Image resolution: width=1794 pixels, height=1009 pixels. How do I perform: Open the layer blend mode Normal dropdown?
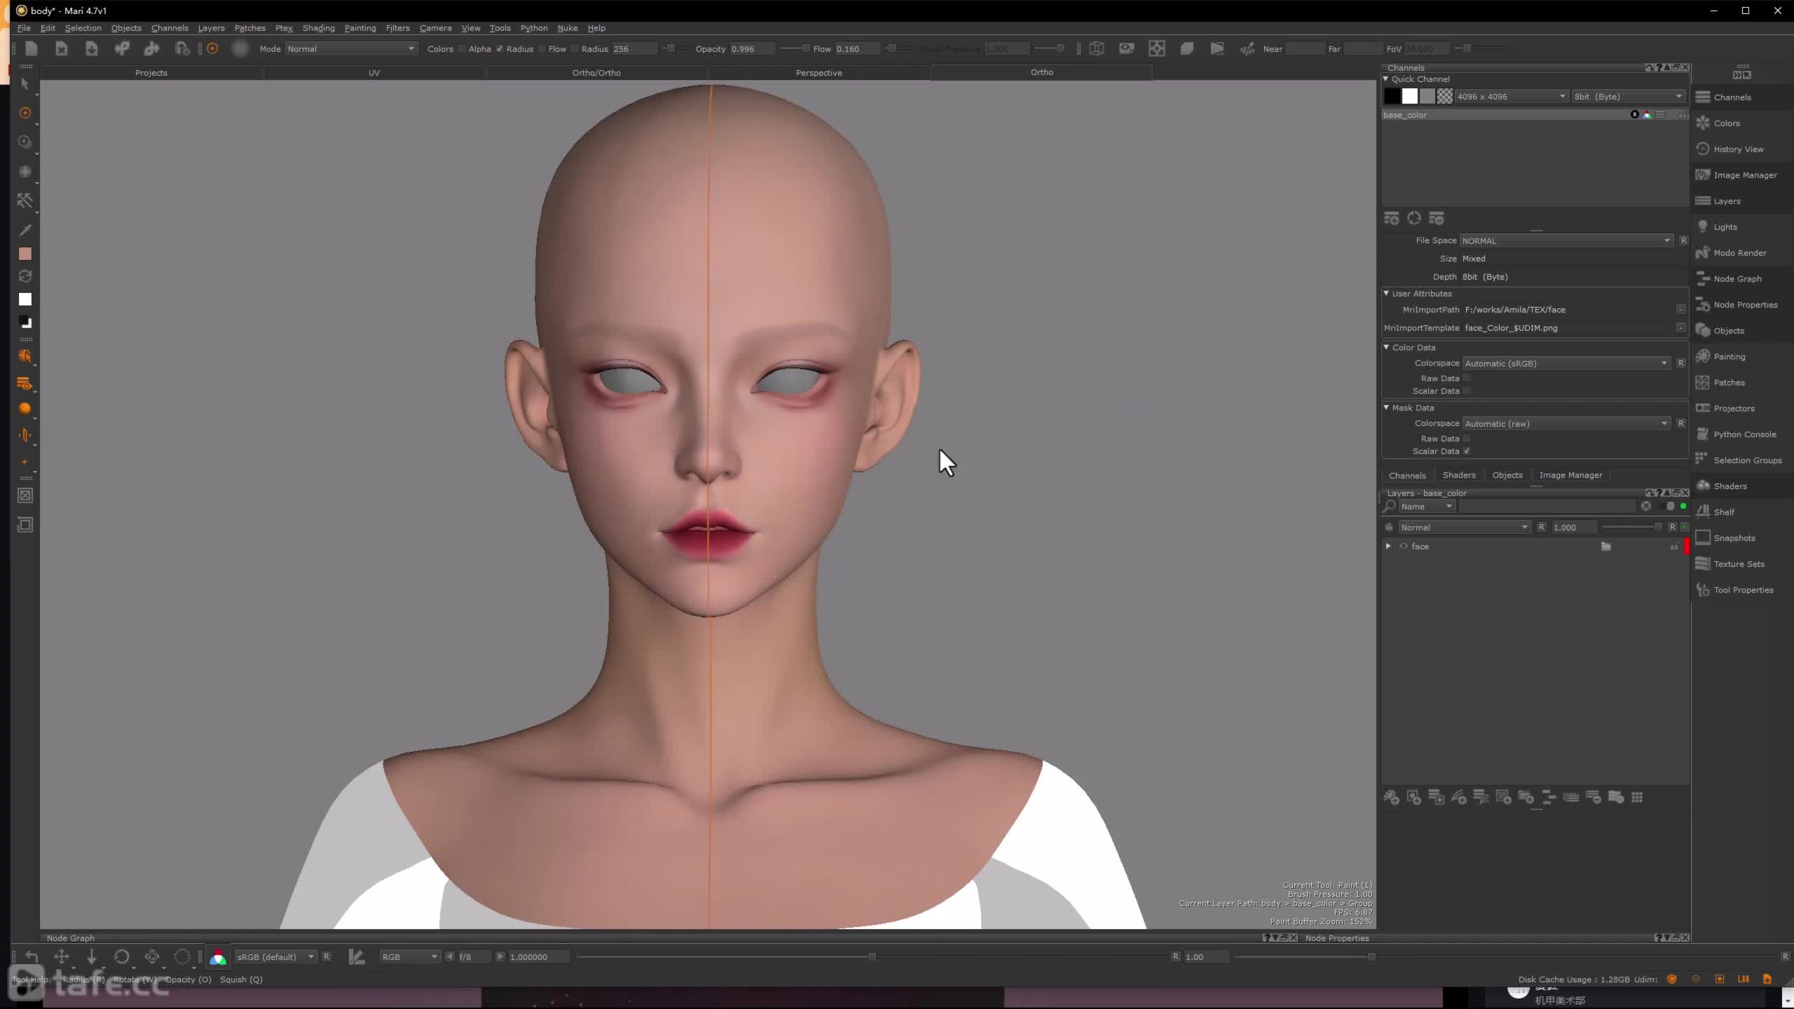(1465, 527)
